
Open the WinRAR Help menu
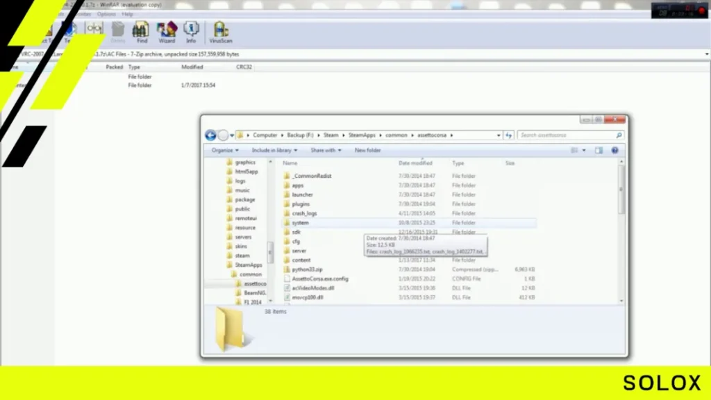(x=128, y=14)
